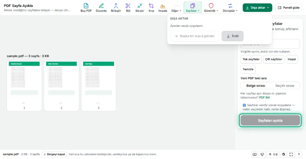Open the book reader view icon
Screen dimensions: 306x159
255,154
